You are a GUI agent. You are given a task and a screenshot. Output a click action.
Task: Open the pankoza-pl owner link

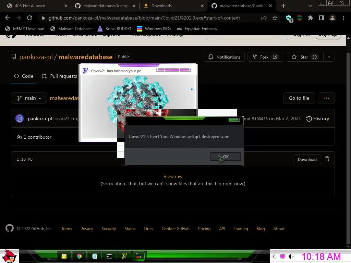point(36,57)
